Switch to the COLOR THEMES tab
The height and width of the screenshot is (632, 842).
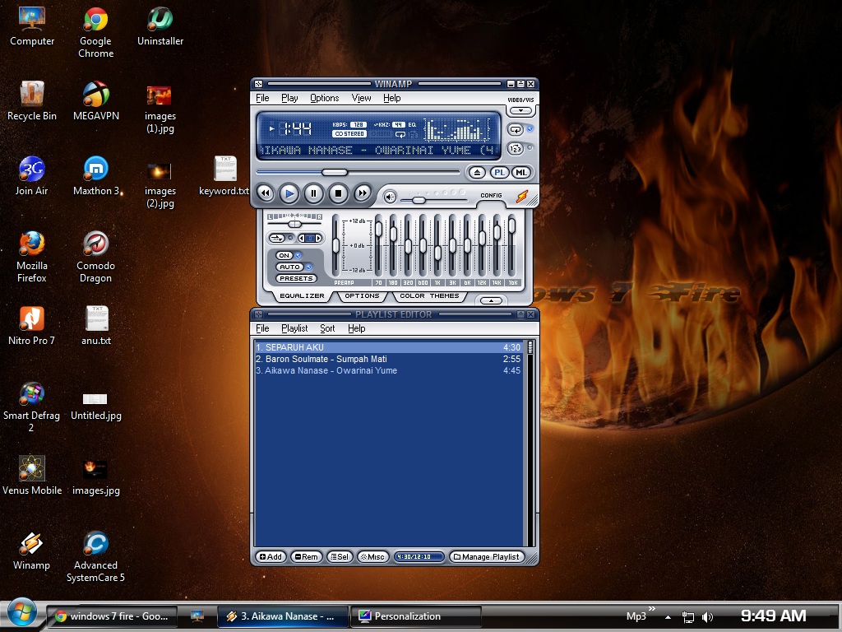[429, 296]
